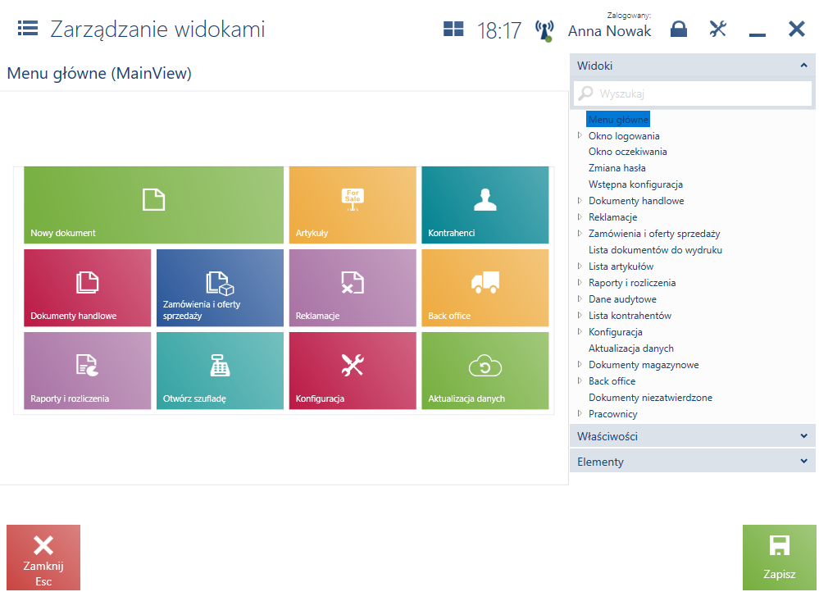819x592 pixels.
Task: Click the logged-in user Anna Nowak
Action: (x=610, y=31)
